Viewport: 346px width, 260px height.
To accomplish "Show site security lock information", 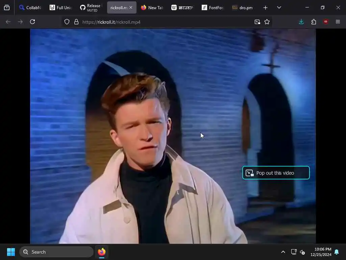I will pos(76,22).
